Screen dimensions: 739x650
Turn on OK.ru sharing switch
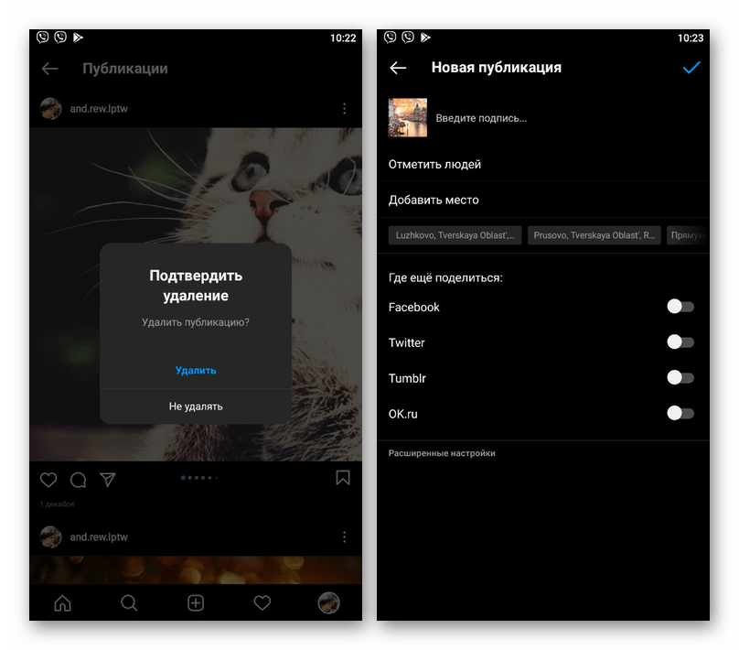pos(680,413)
